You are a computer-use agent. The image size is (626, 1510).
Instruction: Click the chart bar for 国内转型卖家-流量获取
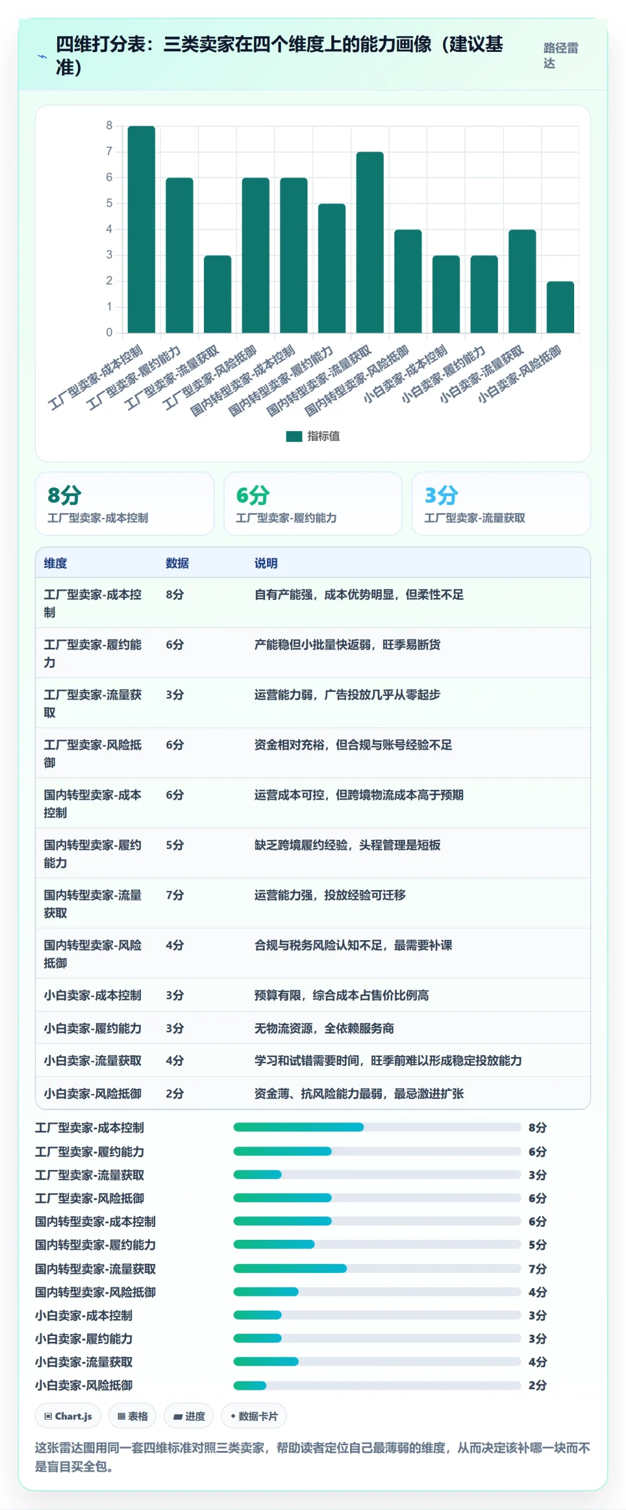tap(370, 242)
